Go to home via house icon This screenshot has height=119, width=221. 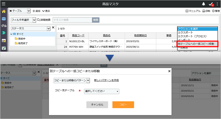coord(4,11)
